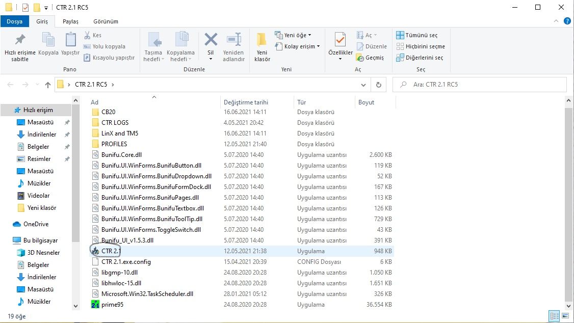Collapse the ribbon with chevron
Image resolution: width=574 pixels, height=323 pixels.
pyautogui.click(x=556, y=21)
